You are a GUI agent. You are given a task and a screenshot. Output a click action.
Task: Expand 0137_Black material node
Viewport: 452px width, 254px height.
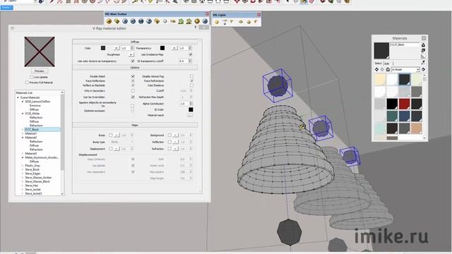coord(23,130)
